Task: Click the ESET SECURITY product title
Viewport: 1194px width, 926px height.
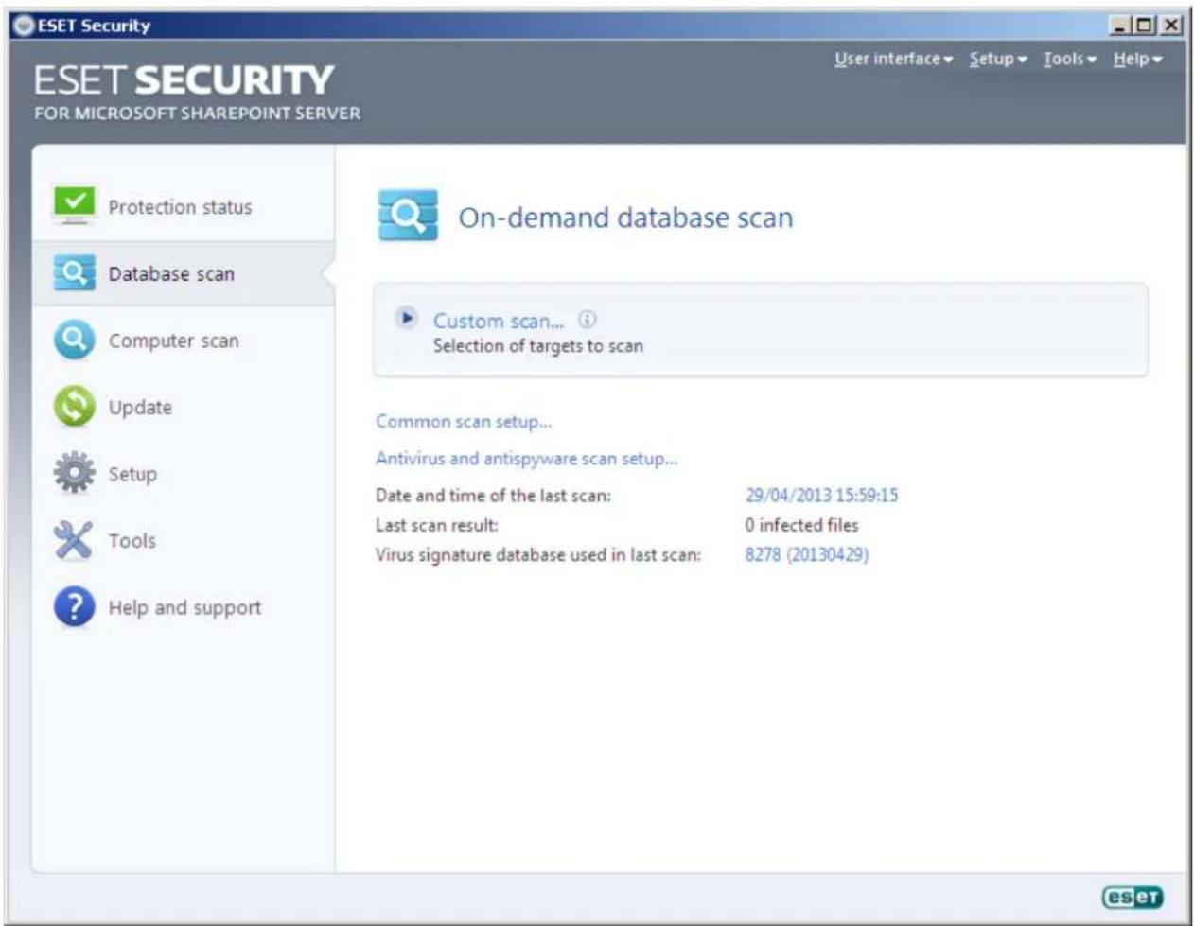Action: tap(184, 80)
